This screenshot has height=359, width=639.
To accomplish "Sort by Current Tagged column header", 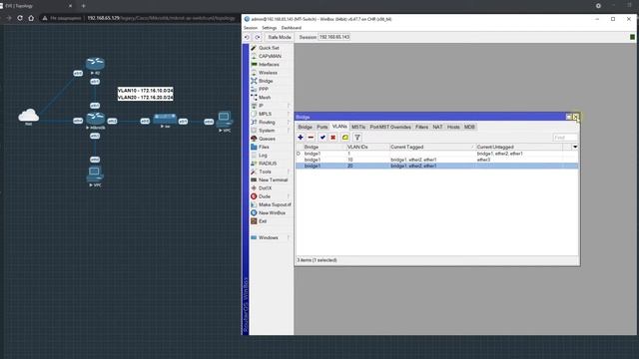I will coord(432,147).
